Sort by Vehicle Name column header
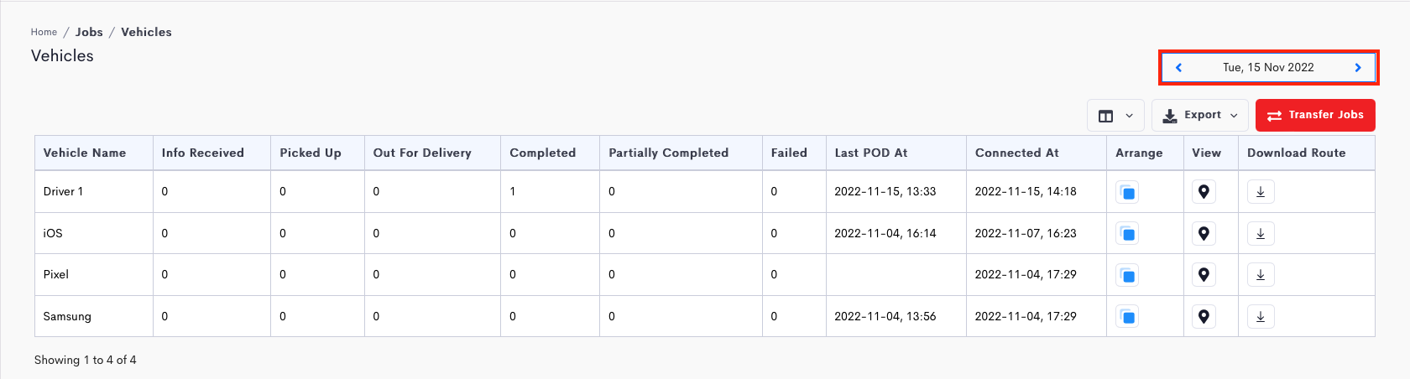The image size is (1410, 379). point(85,153)
